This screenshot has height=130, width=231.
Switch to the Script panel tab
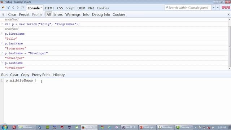point(70,8)
